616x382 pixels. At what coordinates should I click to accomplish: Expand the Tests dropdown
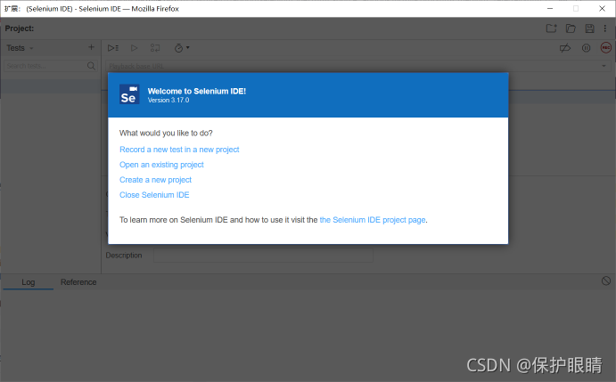pyautogui.click(x=20, y=48)
